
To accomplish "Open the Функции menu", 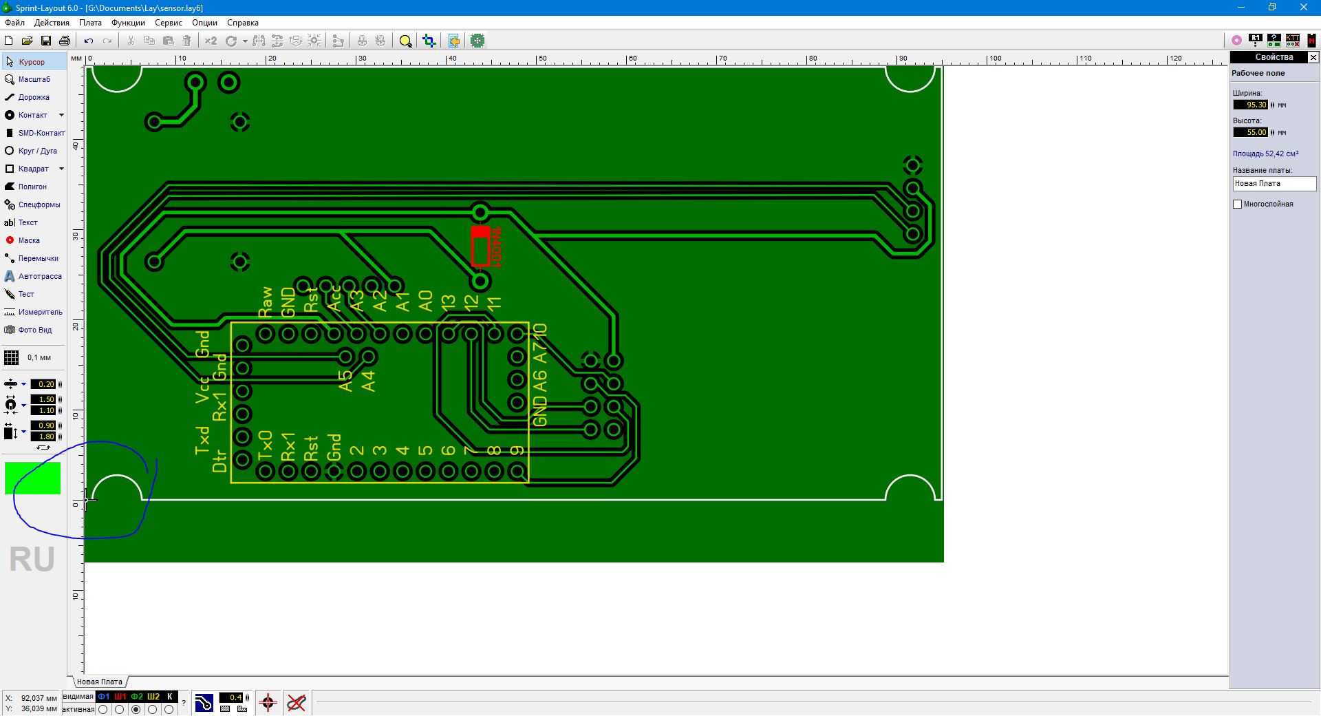I will [128, 23].
